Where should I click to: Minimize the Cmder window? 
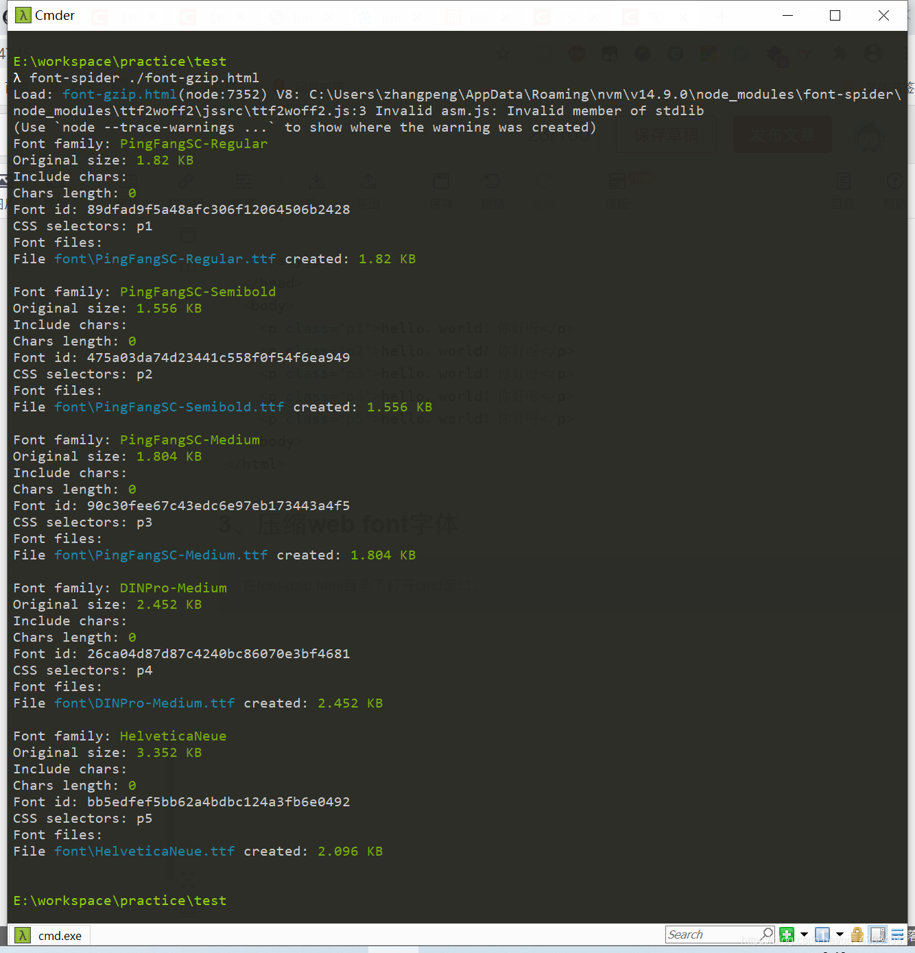click(787, 15)
